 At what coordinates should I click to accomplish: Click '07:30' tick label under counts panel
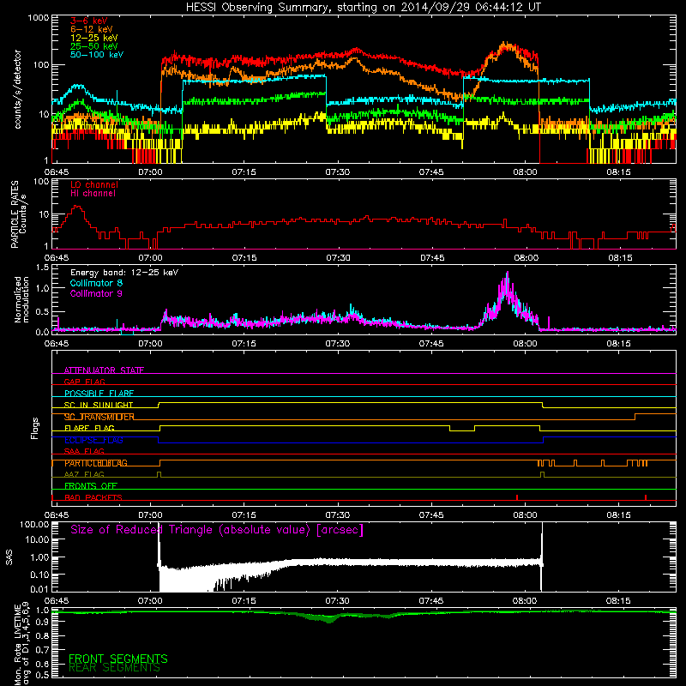click(337, 172)
